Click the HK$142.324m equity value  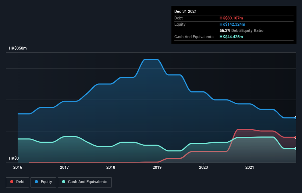pos(232,24)
